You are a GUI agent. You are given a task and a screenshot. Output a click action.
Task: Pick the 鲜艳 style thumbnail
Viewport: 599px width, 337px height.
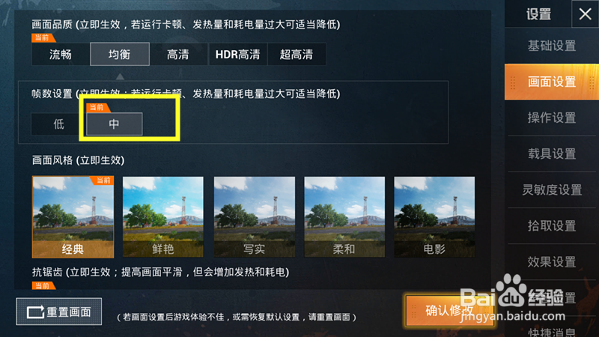pos(163,216)
